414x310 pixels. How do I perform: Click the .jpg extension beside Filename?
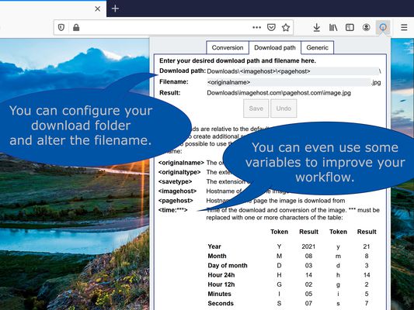(x=376, y=82)
